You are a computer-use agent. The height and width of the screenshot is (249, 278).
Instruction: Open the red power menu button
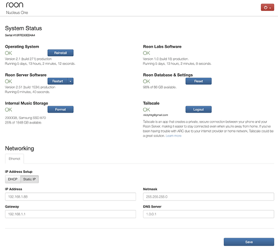[x=267, y=7]
